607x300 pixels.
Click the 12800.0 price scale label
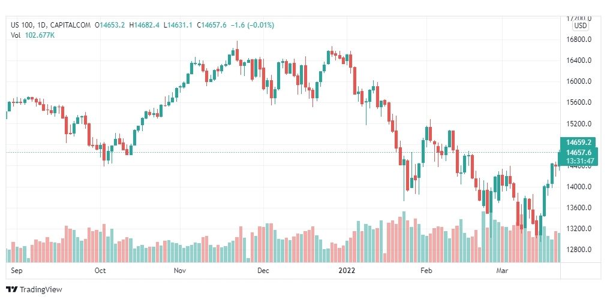[x=578, y=250]
